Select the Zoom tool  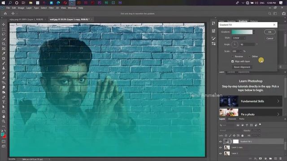(x=4, y=121)
